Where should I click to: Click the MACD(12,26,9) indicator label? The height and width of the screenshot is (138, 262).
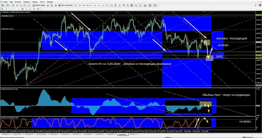9,89
